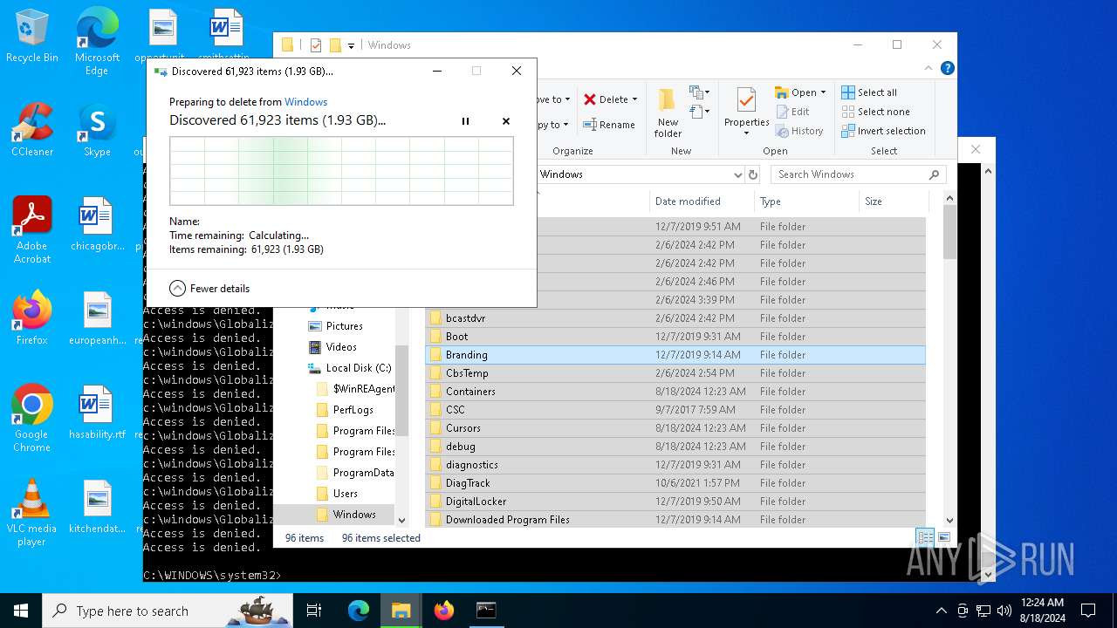Switch to large icons view
The width and height of the screenshot is (1117, 628).
[x=943, y=538]
